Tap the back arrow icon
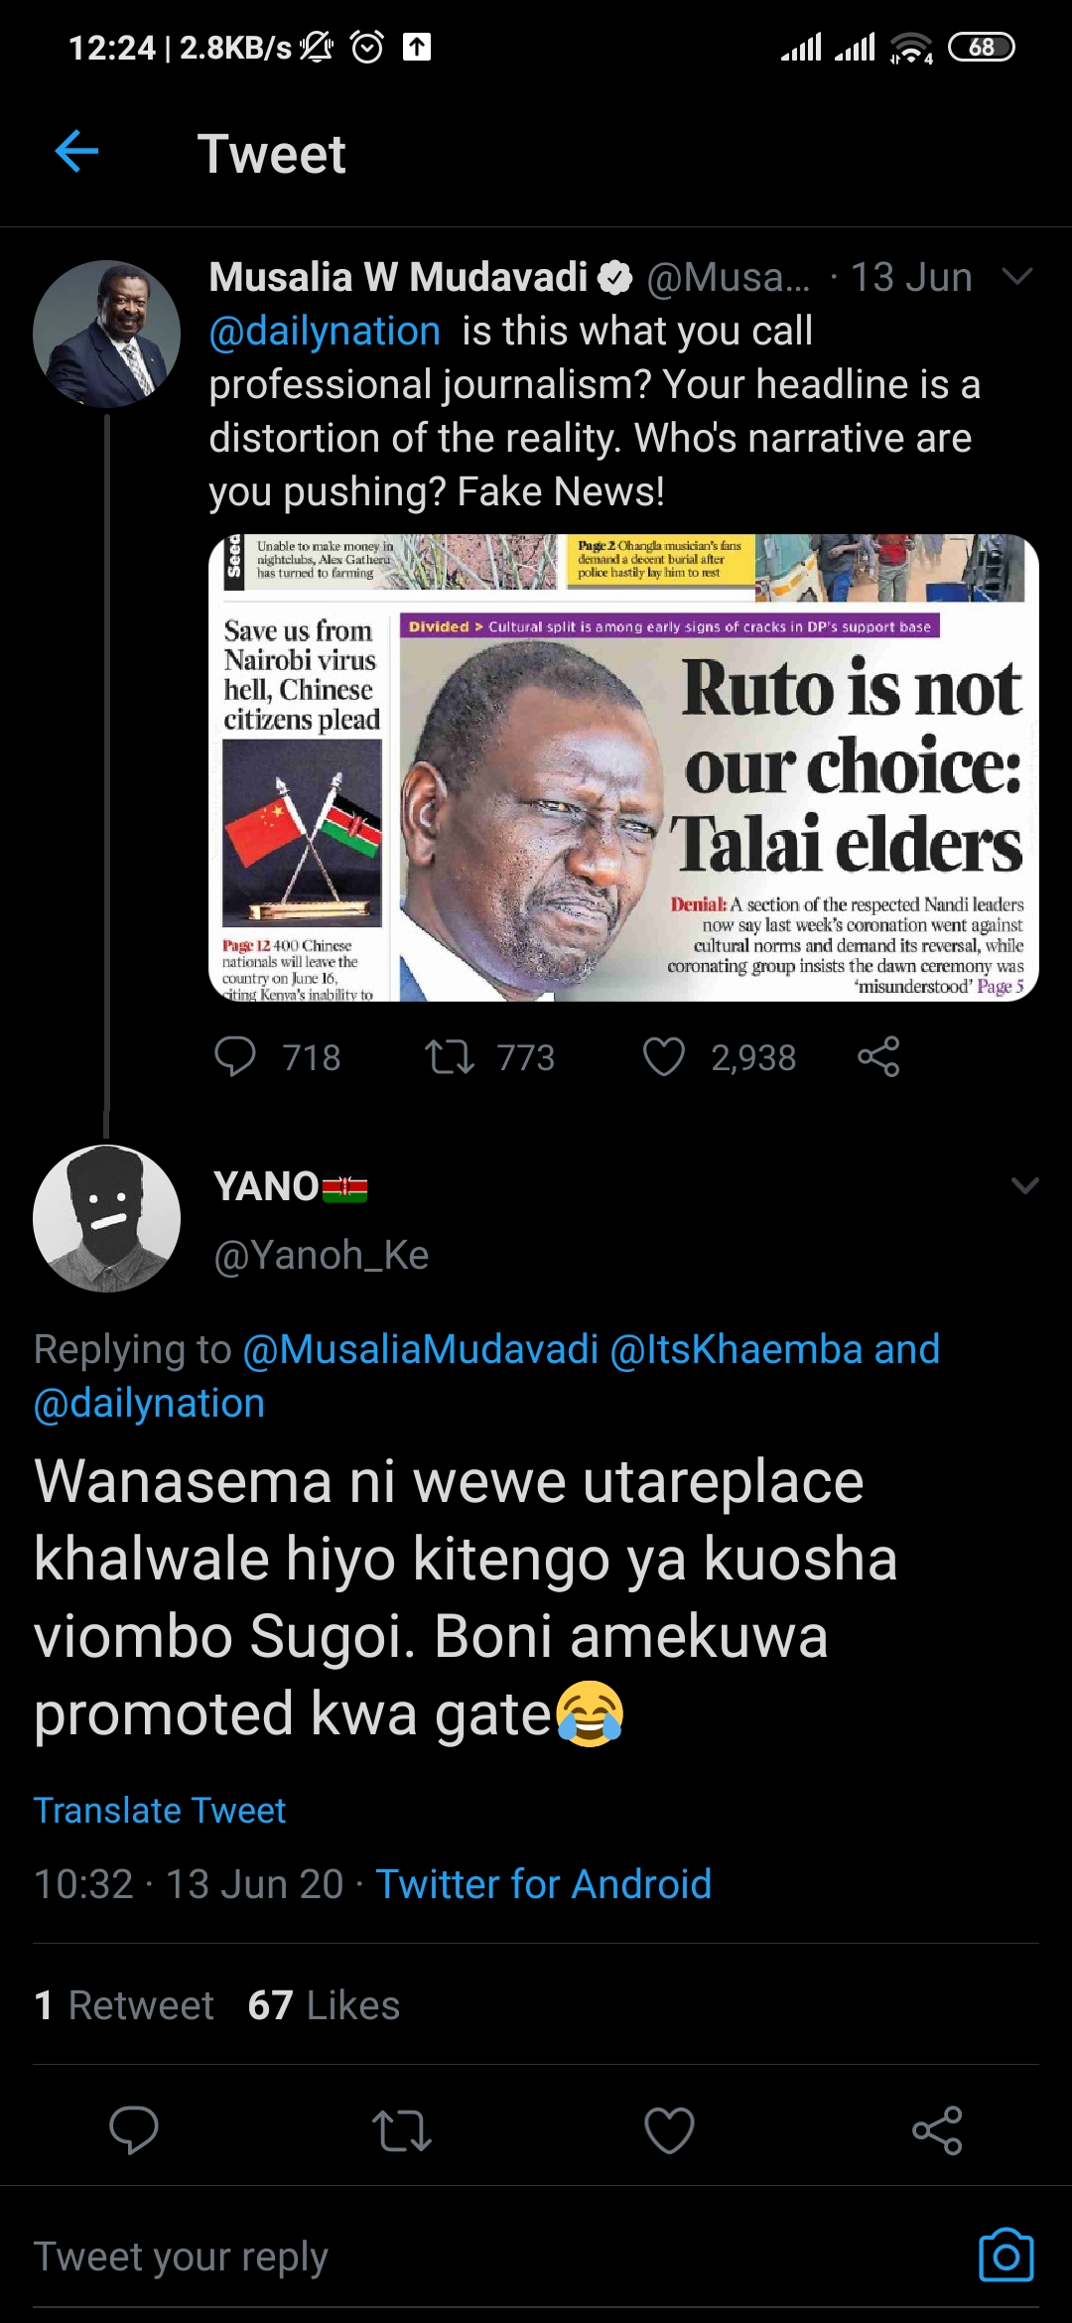 click(76, 152)
